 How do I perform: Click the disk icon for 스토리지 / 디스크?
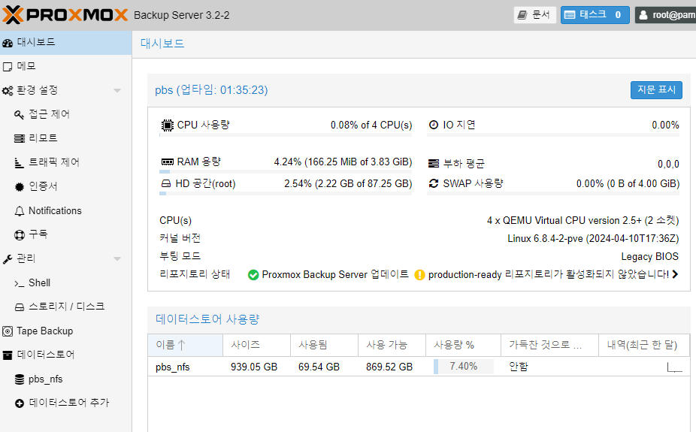tap(19, 307)
